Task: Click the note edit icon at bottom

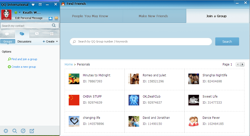Action: point(32,131)
